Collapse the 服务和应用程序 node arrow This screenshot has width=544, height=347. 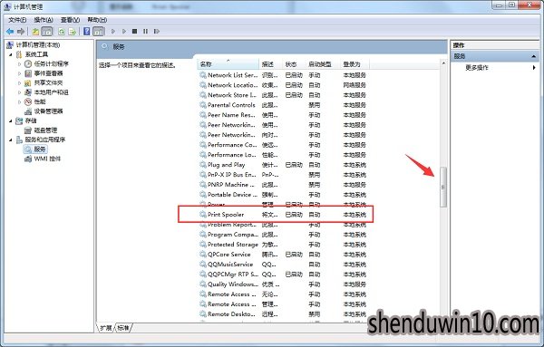[11, 140]
